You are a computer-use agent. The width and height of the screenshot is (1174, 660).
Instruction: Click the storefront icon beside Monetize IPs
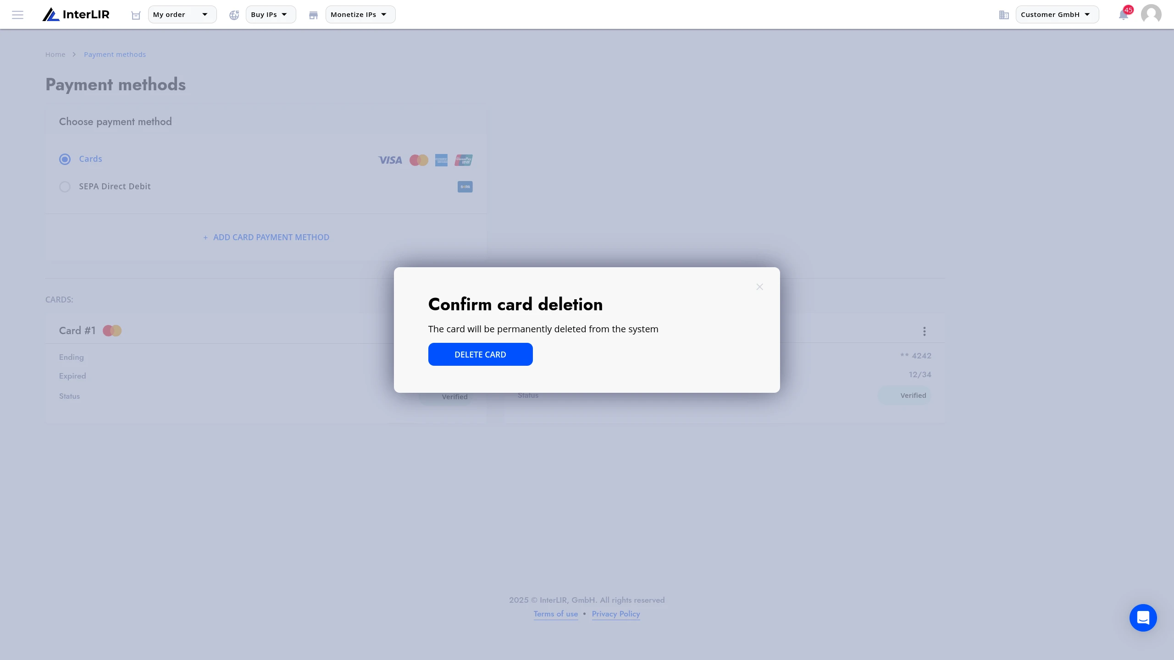[x=313, y=15]
